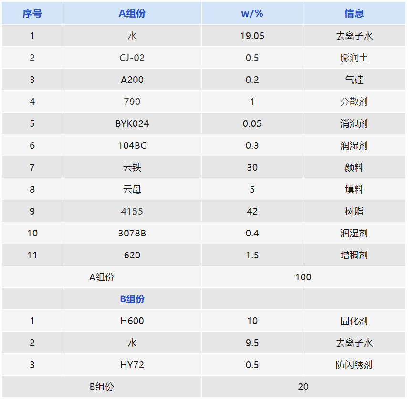Select the BYK024 component cell
This screenshot has height=399, width=408.
point(132,123)
